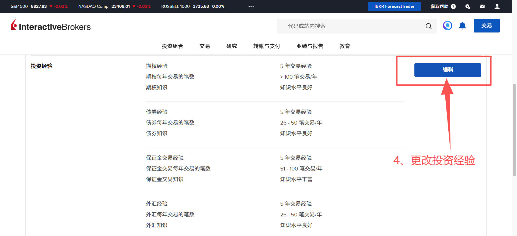Click the 代码或站内搜索 search field
Viewport: 517px width, 236px height.
pyautogui.click(x=350, y=26)
